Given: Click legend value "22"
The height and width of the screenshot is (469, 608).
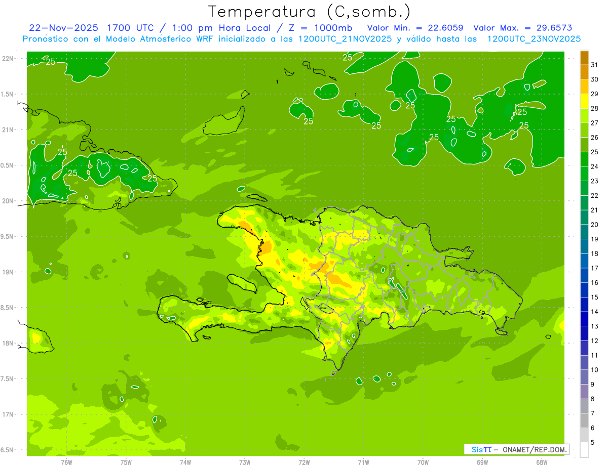Looking at the screenshot, I should 595,196.
